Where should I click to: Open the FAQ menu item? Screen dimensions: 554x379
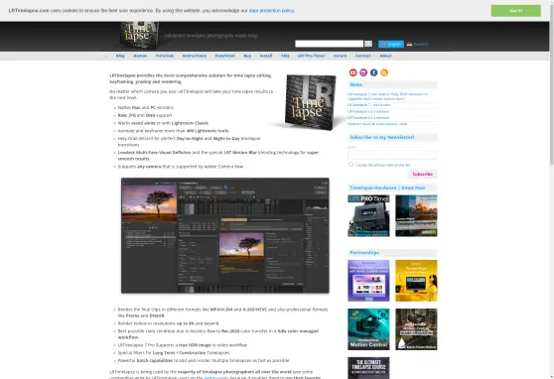click(x=285, y=56)
